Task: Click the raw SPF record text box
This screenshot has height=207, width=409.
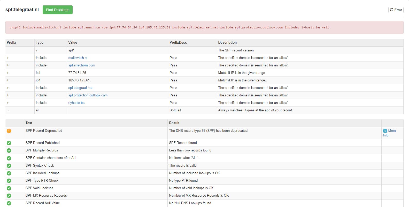Action: pos(204,27)
